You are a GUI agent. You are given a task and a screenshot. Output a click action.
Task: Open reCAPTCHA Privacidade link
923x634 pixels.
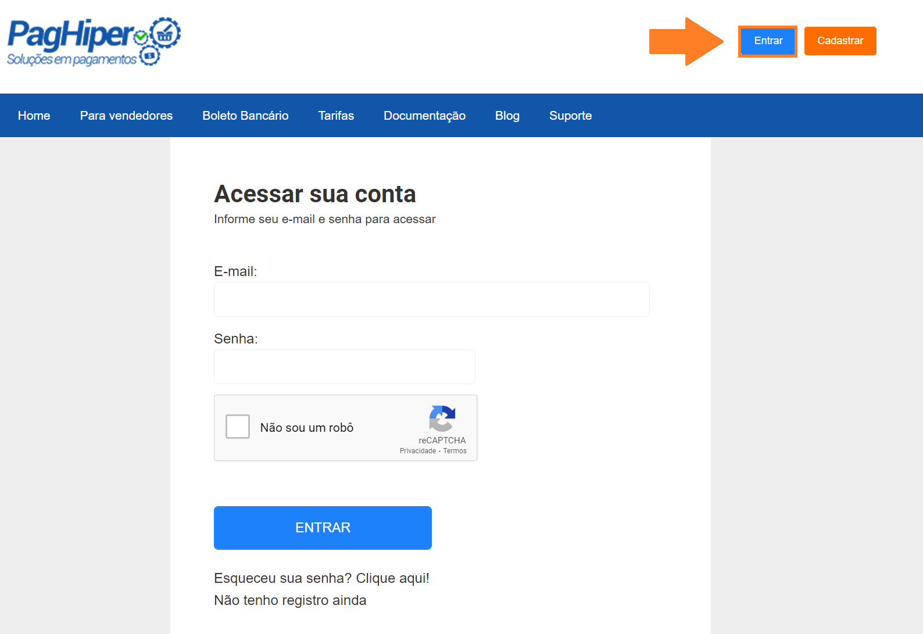(418, 451)
